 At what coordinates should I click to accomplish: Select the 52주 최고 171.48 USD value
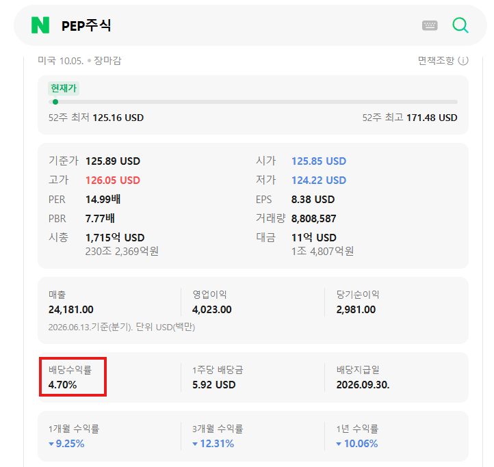pos(432,118)
